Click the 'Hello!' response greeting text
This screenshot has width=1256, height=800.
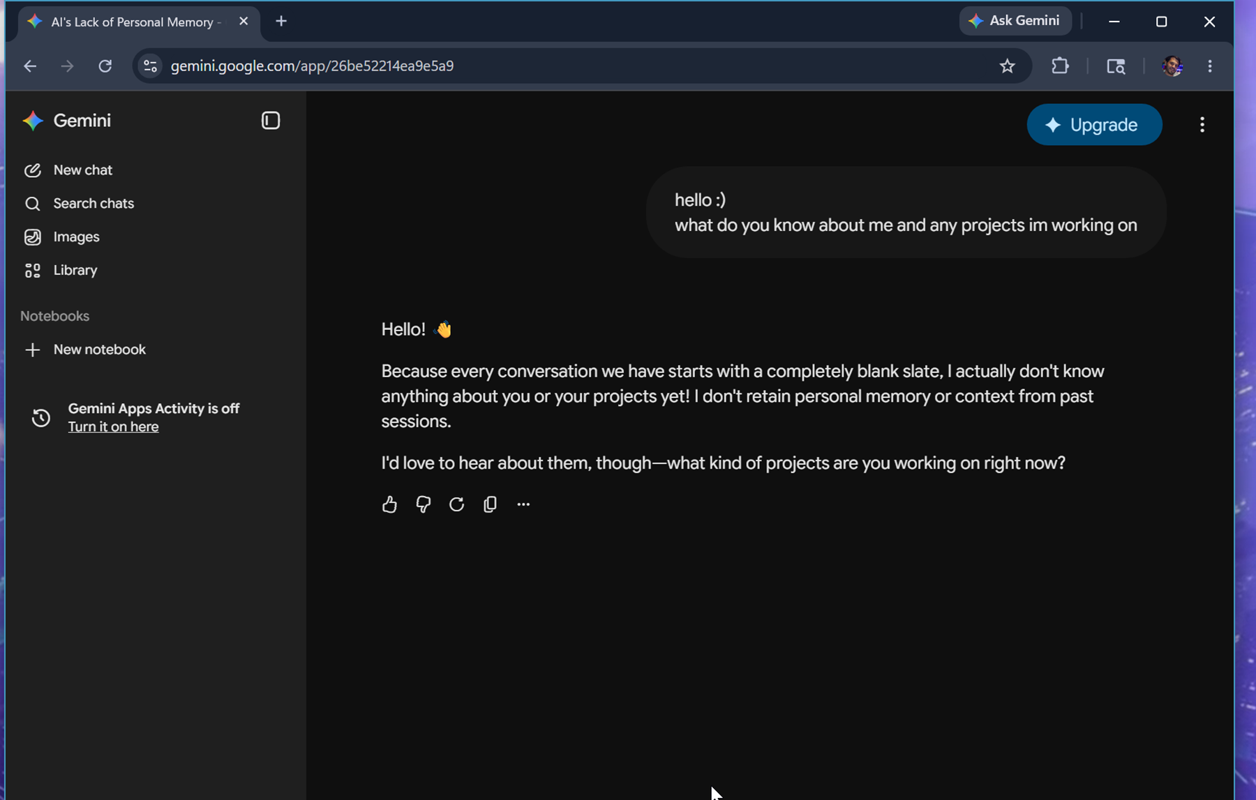403,329
